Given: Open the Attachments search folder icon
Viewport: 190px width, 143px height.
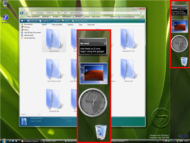Looking at the screenshot, I should pos(54,39).
